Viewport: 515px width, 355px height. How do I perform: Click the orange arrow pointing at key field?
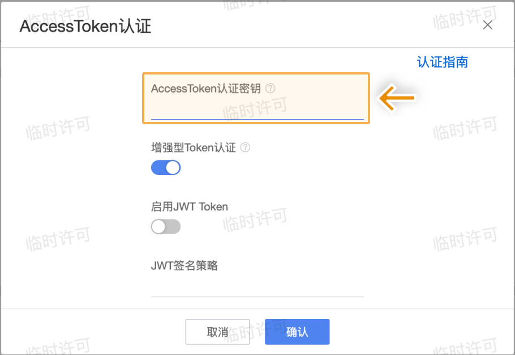point(397,98)
